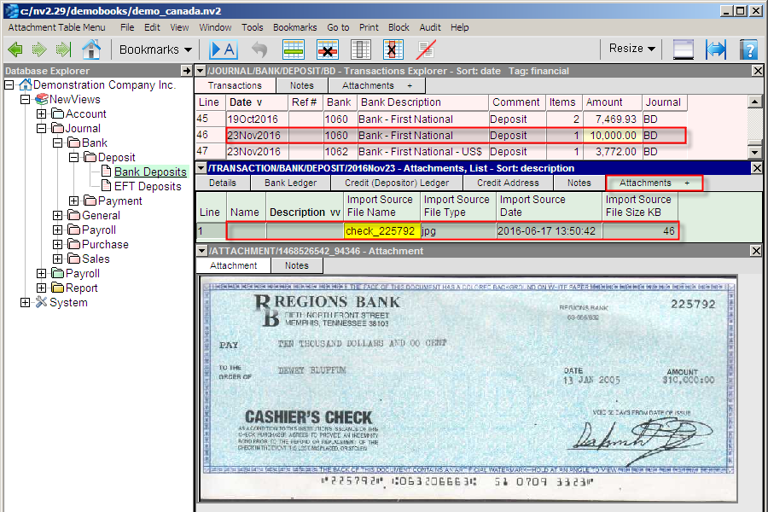
Task: Sort by clicking the Amount column header
Action: click(x=604, y=102)
